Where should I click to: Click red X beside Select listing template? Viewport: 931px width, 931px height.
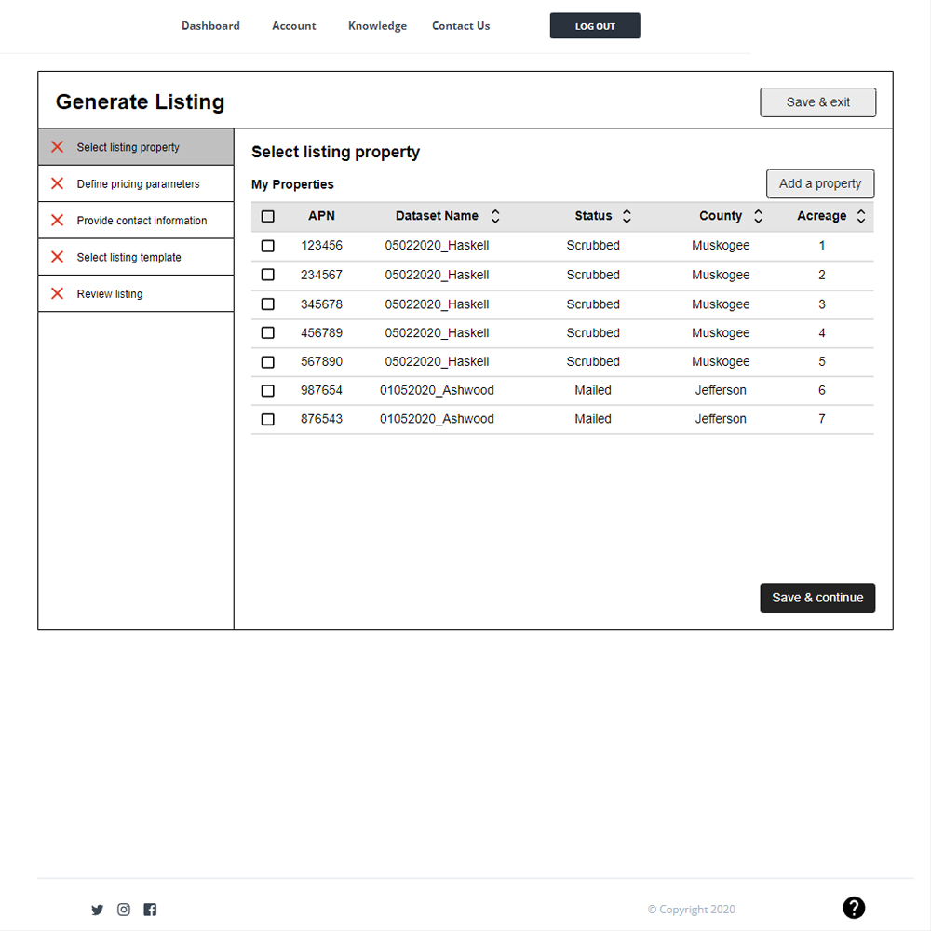click(x=57, y=257)
